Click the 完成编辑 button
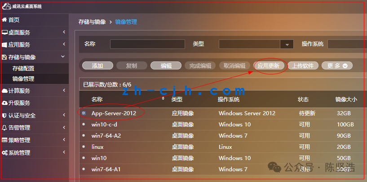The image size is (367, 182). (x=200, y=66)
